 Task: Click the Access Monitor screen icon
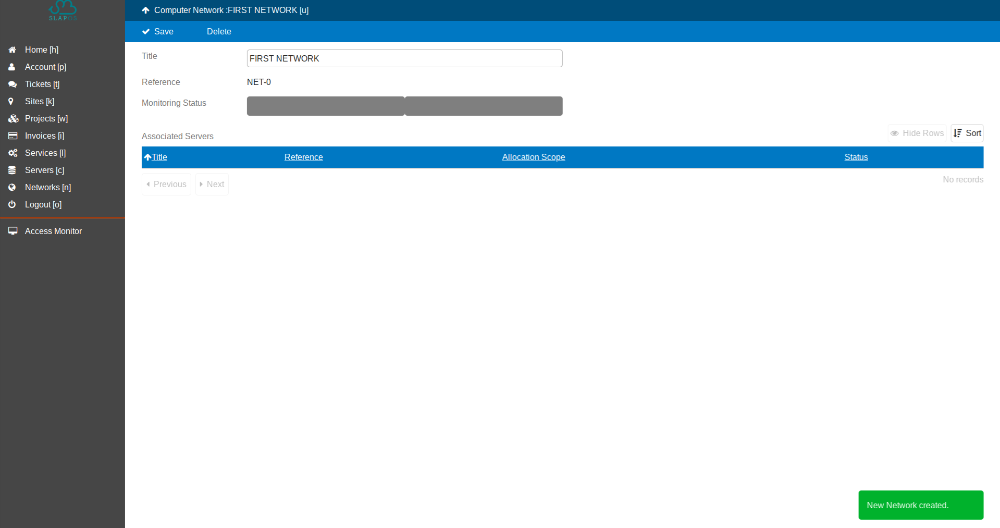coord(13,231)
